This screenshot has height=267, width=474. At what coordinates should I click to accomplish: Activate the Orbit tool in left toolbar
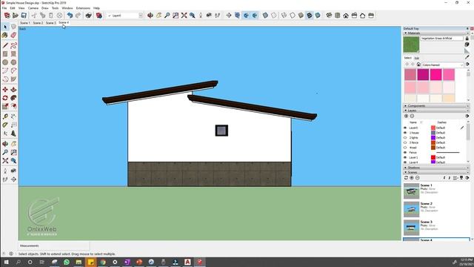tap(5, 144)
